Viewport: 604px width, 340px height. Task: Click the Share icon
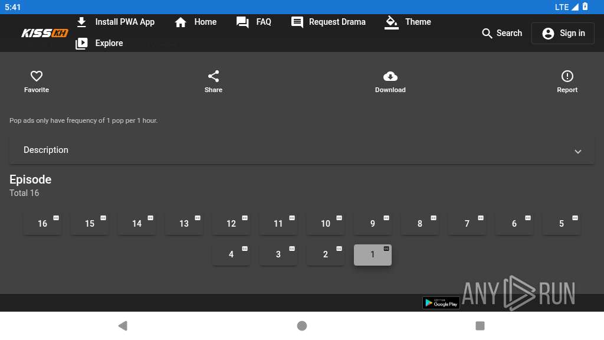coord(214,76)
